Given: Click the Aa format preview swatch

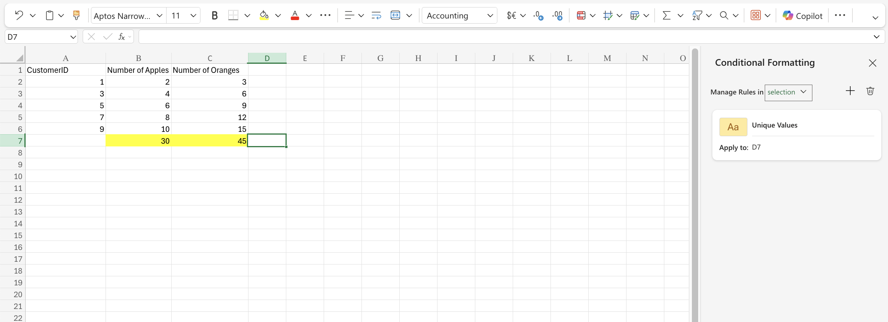Looking at the screenshot, I should pyautogui.click(x=733, y=127).
